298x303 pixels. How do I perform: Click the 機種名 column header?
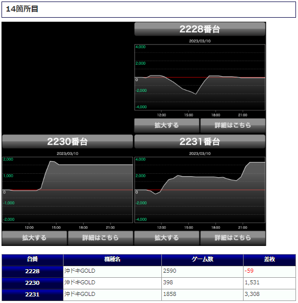112,260
